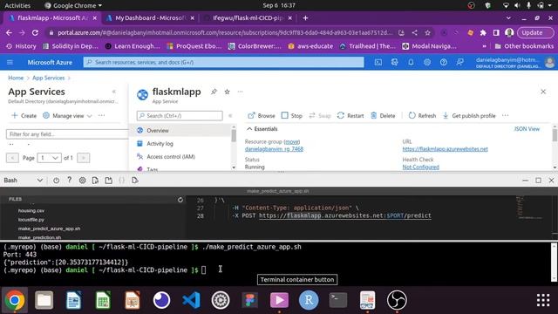
Task: Bookmark this page with the star
Action: (x=428, y=32)
